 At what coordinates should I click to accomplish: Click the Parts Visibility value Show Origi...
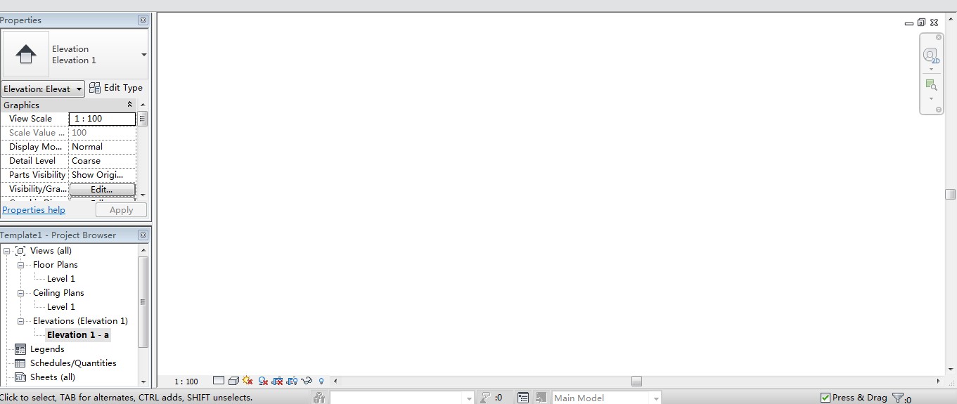click(x=102, y=175)
